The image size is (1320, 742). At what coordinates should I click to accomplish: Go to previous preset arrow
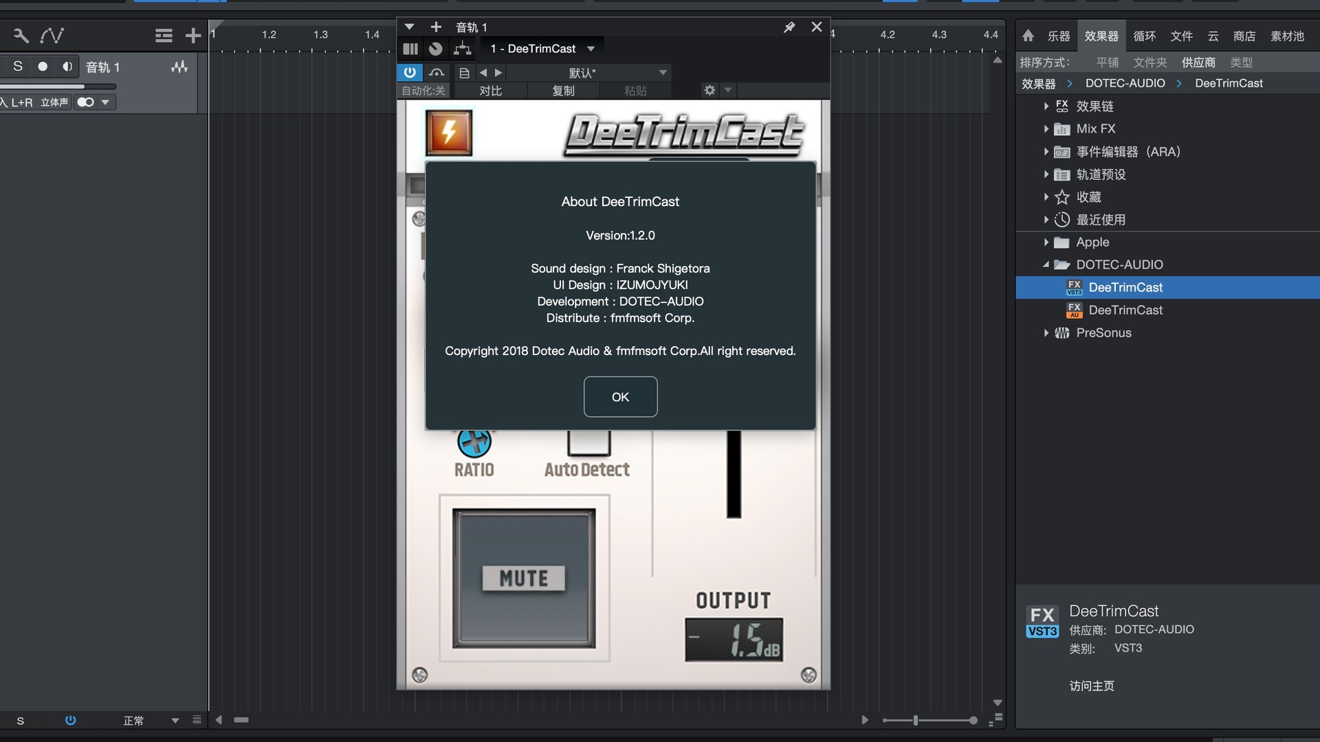483,73
